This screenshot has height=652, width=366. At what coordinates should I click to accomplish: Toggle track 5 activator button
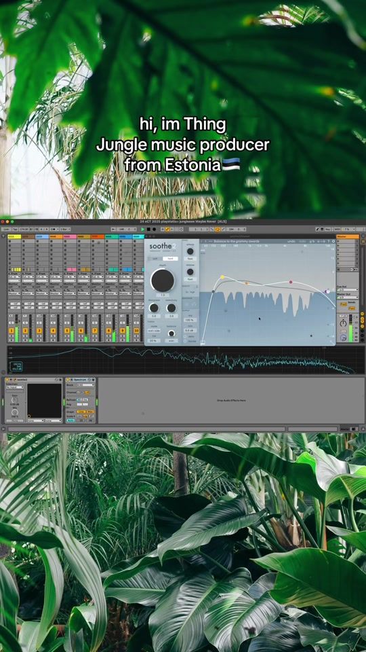67,331
